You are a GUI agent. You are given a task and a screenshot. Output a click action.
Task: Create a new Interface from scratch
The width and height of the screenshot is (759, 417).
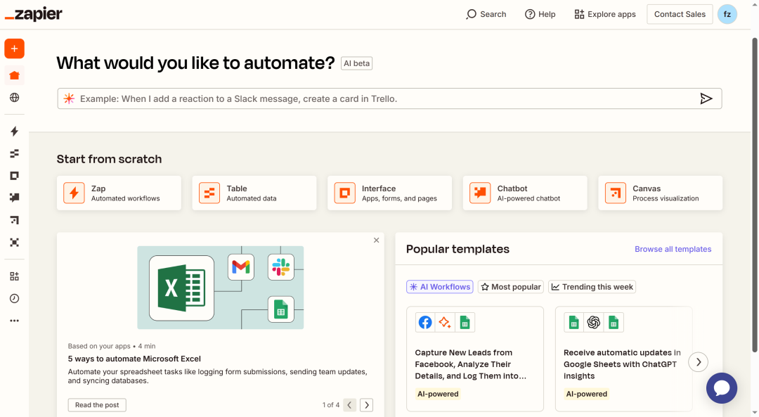(389, 193)
